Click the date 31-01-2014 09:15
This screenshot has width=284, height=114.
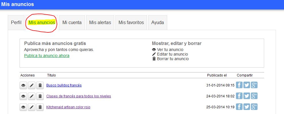[x=220, y=85]
